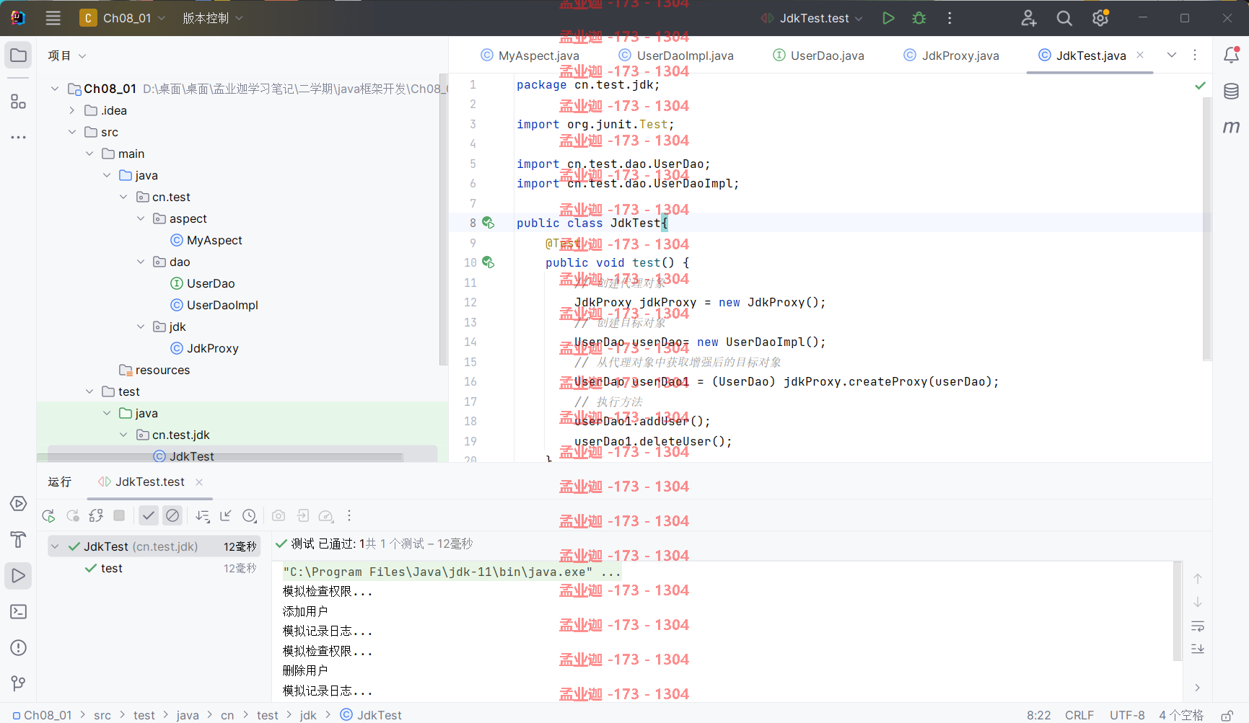The image size is (1249, 723).
Task: Open more run actions menu in title bar
Action: [950, 18]
